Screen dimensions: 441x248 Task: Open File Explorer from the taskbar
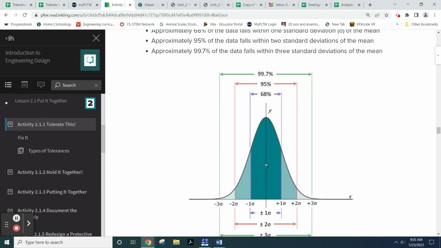pyautogui.click(x=176, y=242)
